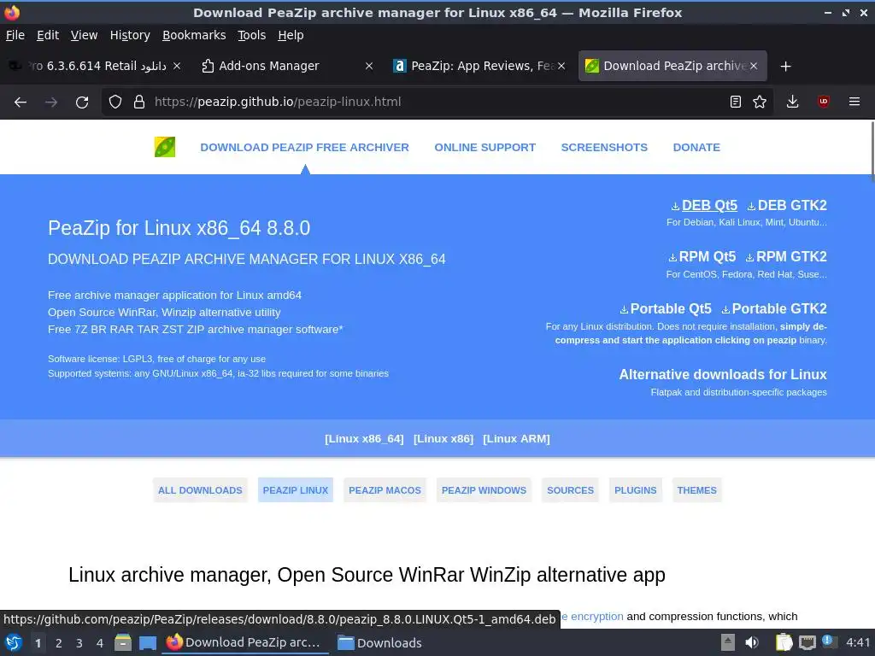This screenshot has width=875, height=656.
Task: Download the RPM Qt5 package
Action: 702,256
